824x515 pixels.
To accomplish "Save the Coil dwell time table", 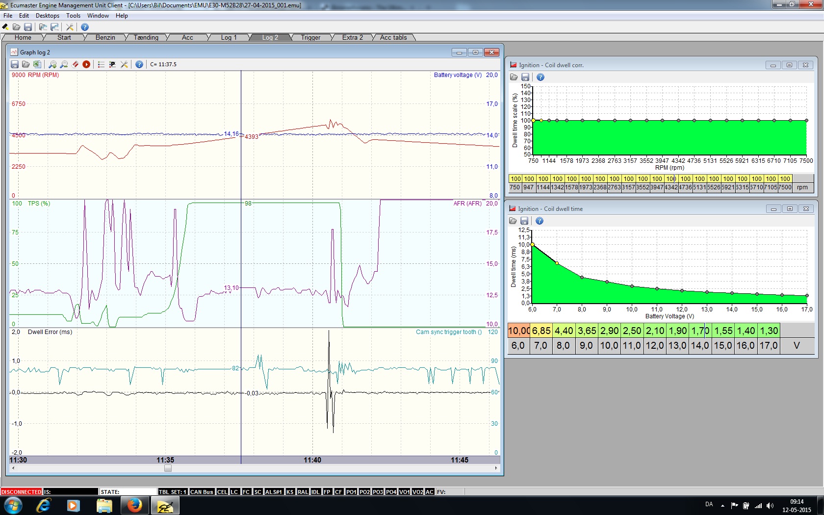I will (x=524, y=221).
